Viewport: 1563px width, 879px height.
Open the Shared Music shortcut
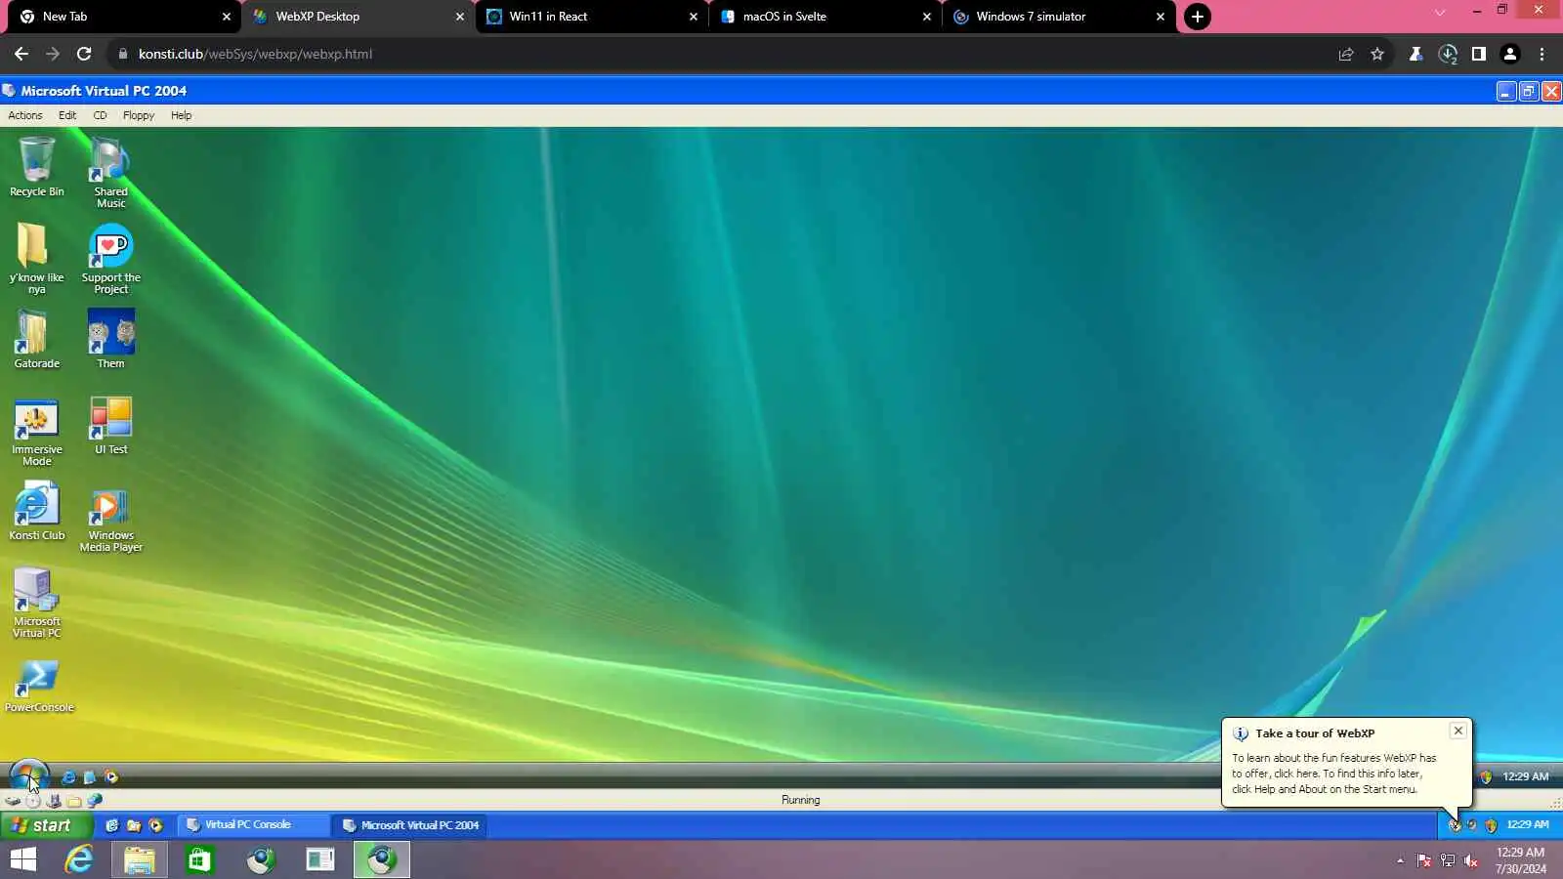110,173
